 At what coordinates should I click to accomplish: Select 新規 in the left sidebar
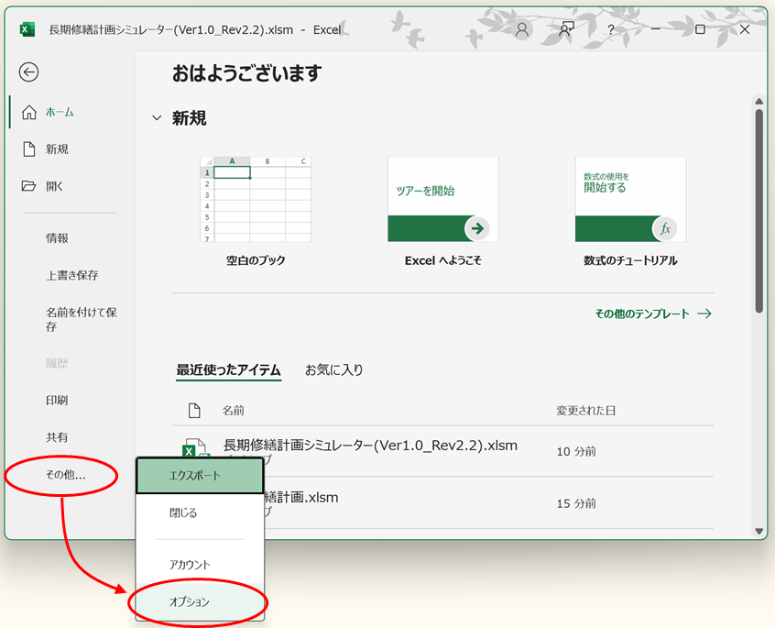pyautogui.click(x=57, y=149)
